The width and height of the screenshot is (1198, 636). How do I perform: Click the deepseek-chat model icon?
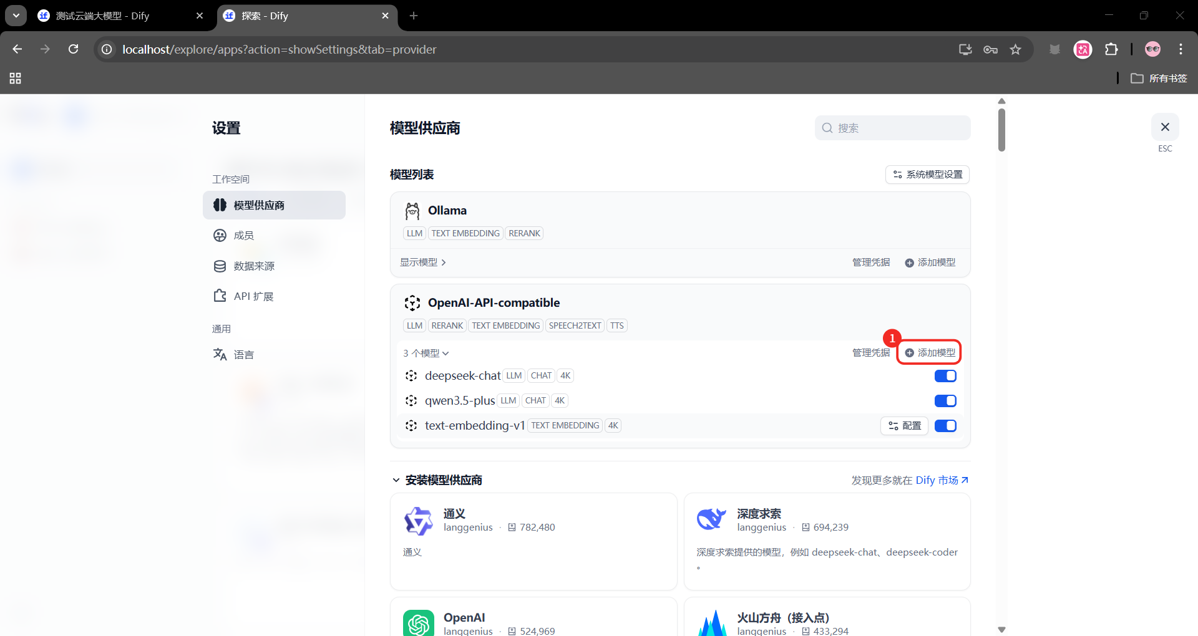click(x=411, y=376)
